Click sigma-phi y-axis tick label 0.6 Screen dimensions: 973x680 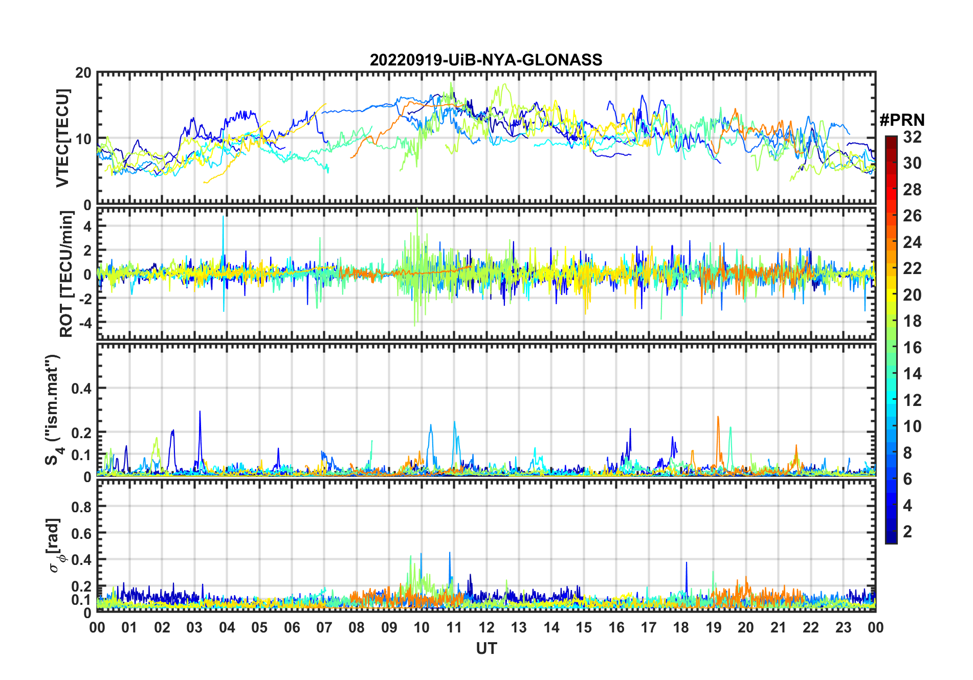[x=82, y=533]
